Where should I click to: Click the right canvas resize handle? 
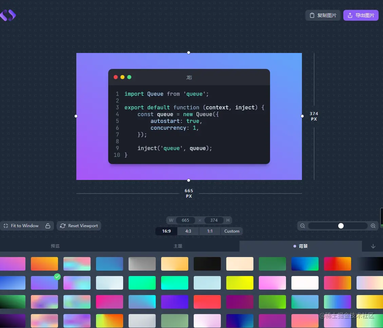tap(302, 116)
